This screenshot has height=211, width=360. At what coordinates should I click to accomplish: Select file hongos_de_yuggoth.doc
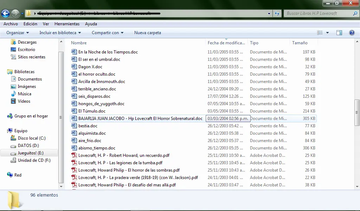click(101, 104)
